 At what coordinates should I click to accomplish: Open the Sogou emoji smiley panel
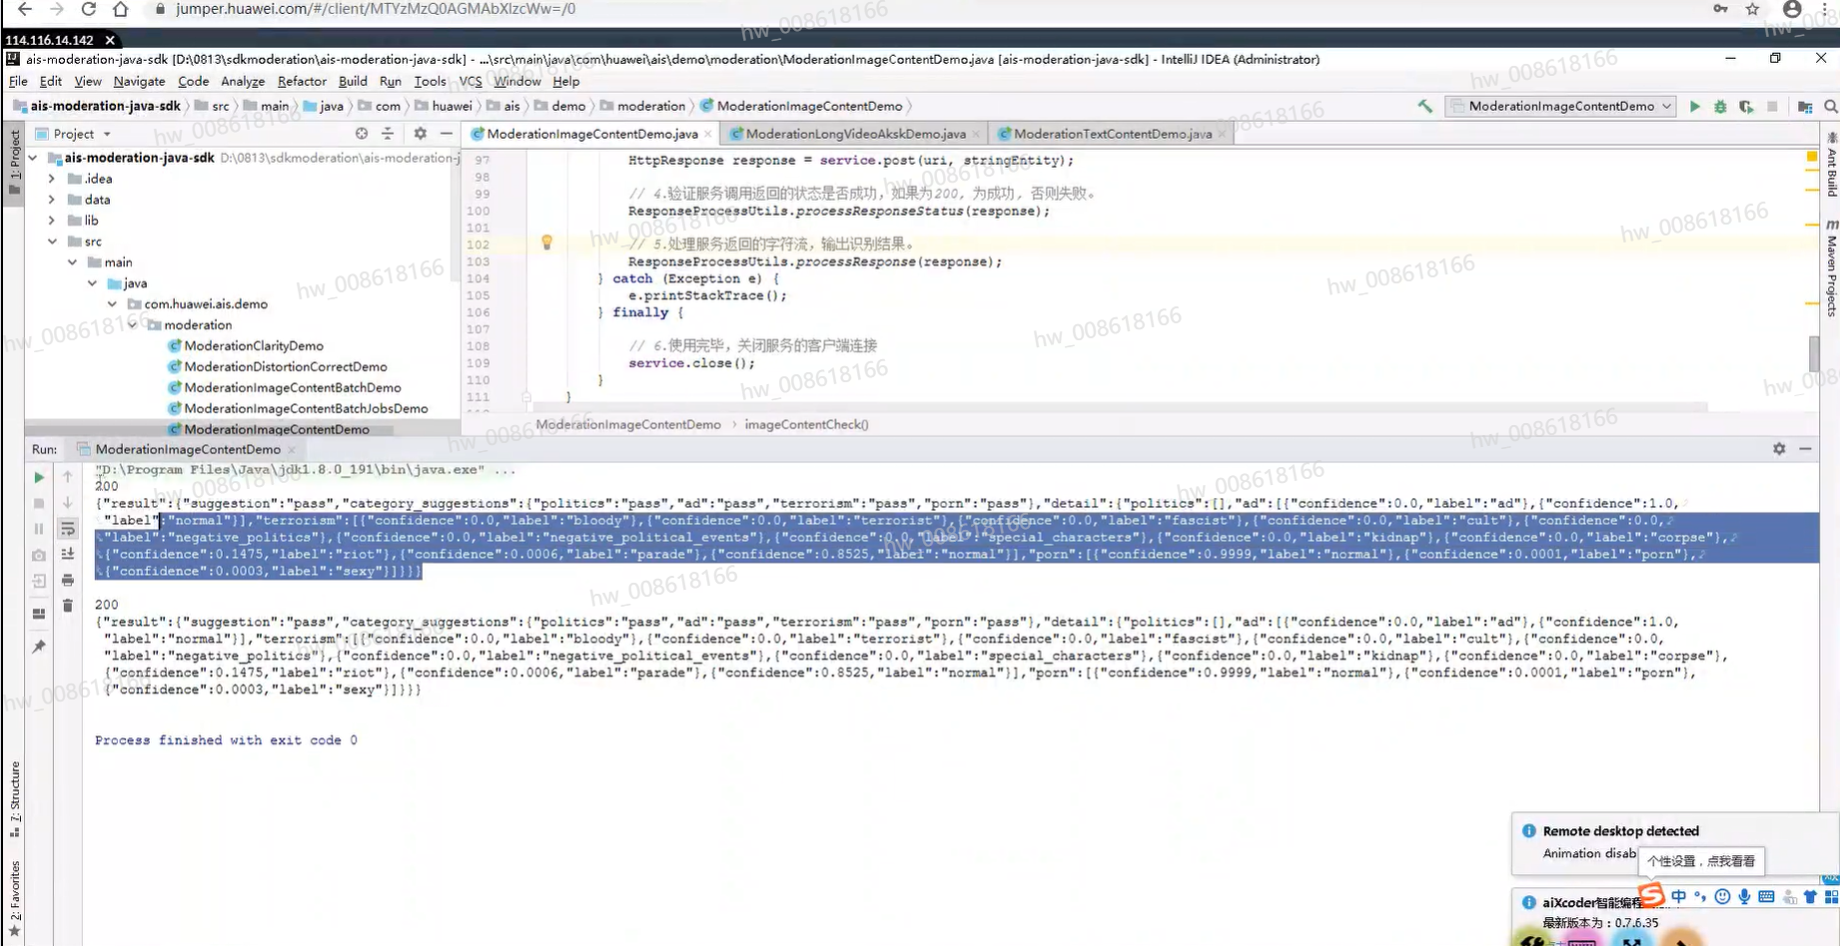1722,896
